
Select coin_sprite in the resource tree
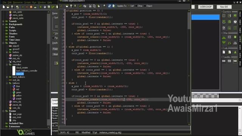click(17, 12)
